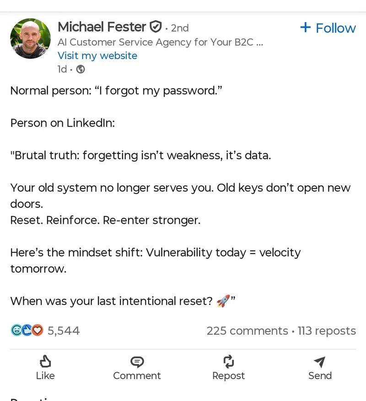This screenshot has width=366, height=401.
Task: Click the Repost arrows icon
Action: click(228, 362)
